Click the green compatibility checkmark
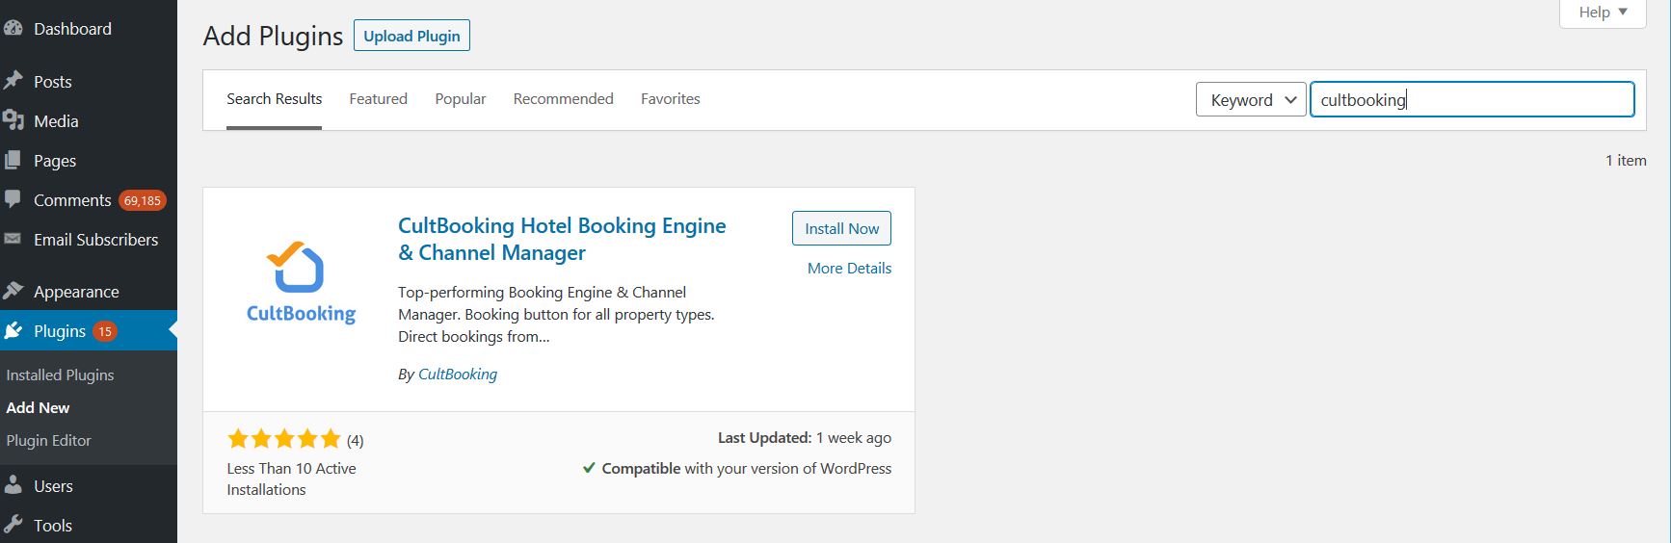This screenshot has width=1671, height=543. coord(589,468)
